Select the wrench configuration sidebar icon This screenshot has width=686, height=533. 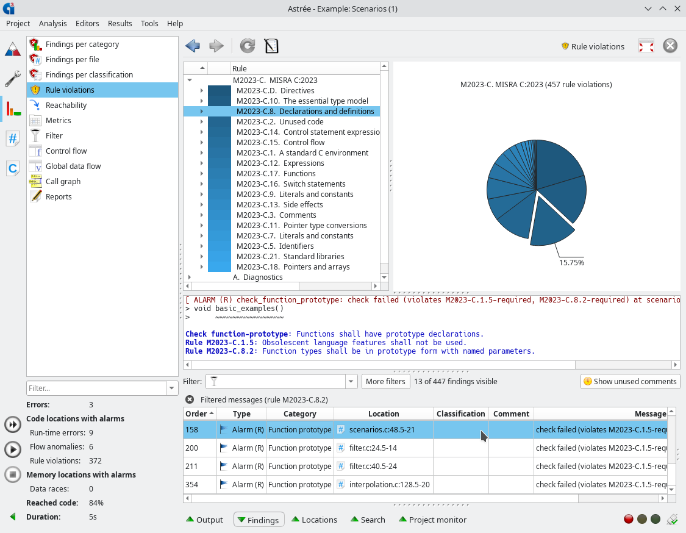point(13,78)
